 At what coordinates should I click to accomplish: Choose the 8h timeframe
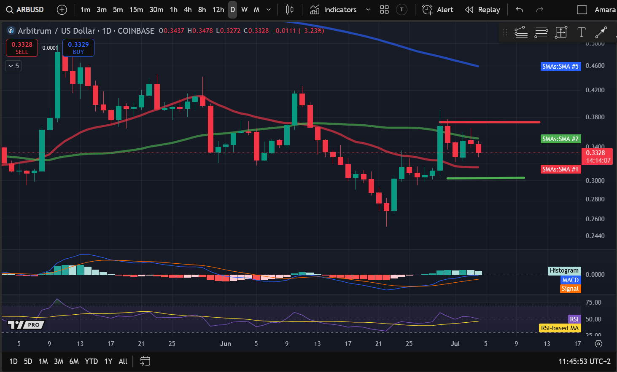pyautogui.click(x=202, y=10)
